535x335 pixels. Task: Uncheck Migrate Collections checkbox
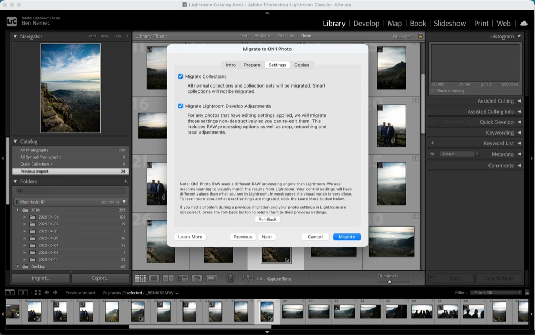tap(180, 76)
